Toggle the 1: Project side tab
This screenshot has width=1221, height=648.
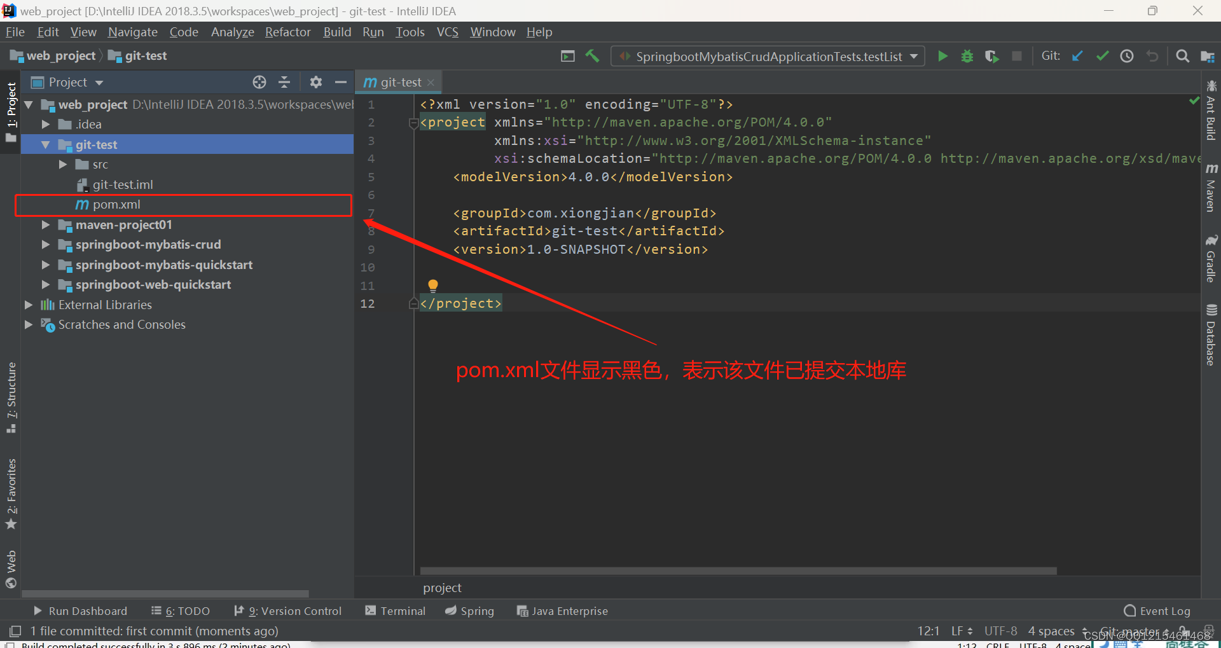coord(11,111)
